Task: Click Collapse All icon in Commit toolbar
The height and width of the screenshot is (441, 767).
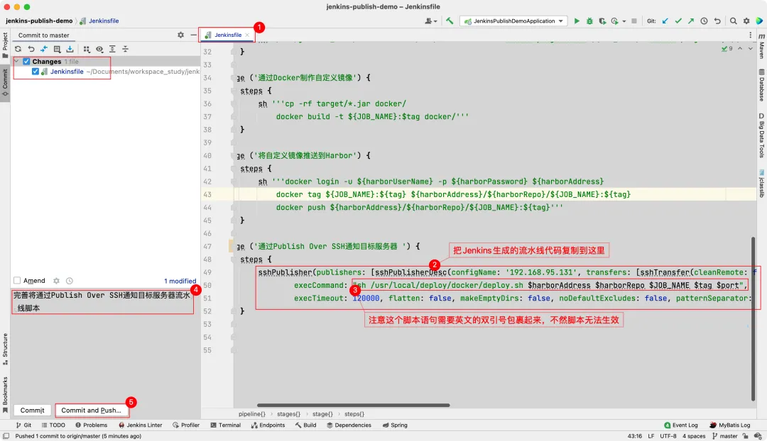Action: [x=125, y=49]
